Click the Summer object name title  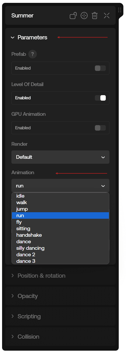coord(22,16)
